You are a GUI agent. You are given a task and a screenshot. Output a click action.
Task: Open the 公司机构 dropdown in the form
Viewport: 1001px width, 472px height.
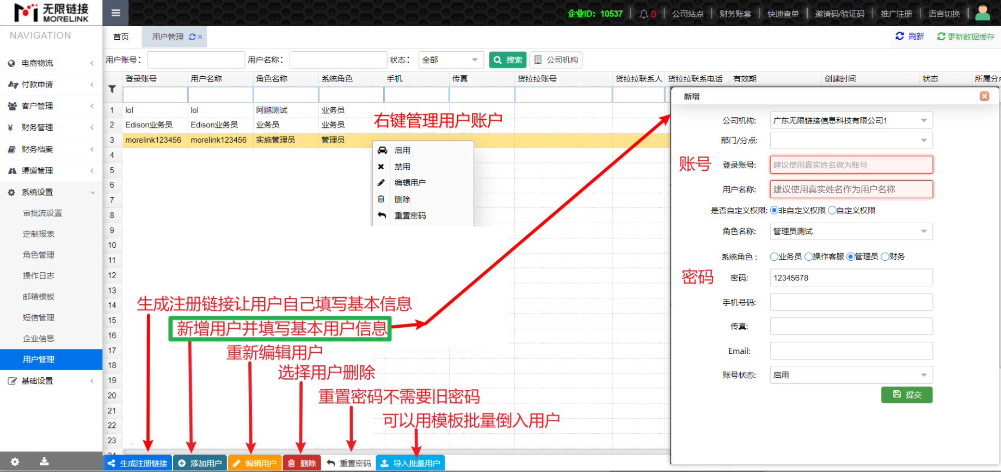pos(851,120)
